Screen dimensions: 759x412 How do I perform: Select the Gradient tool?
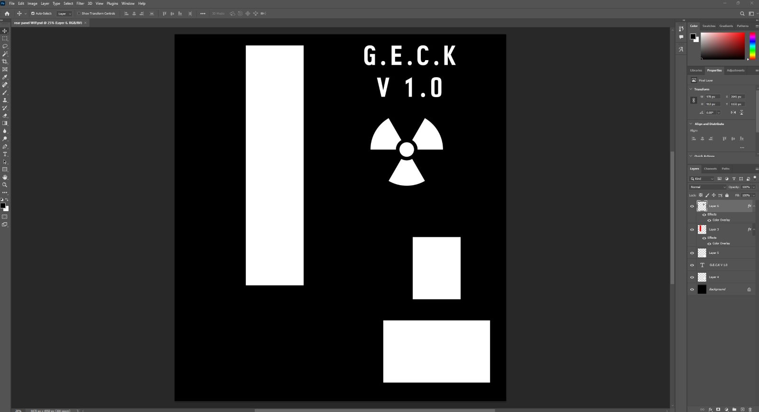tap(5, 123)
